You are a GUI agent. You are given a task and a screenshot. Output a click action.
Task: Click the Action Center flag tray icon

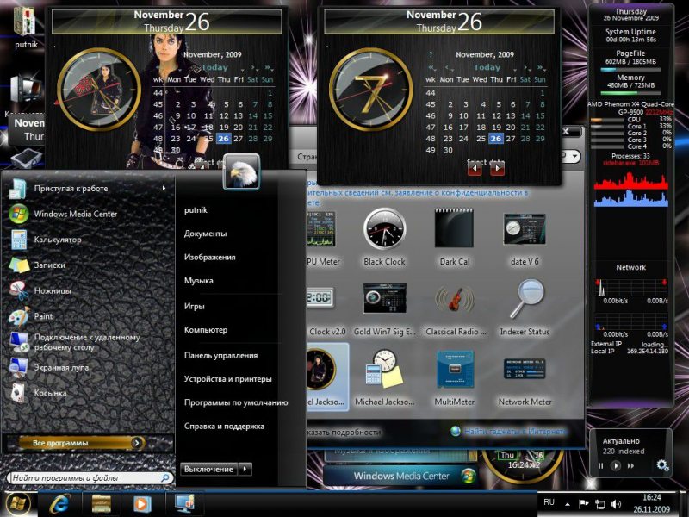click(x=583, y=504)
